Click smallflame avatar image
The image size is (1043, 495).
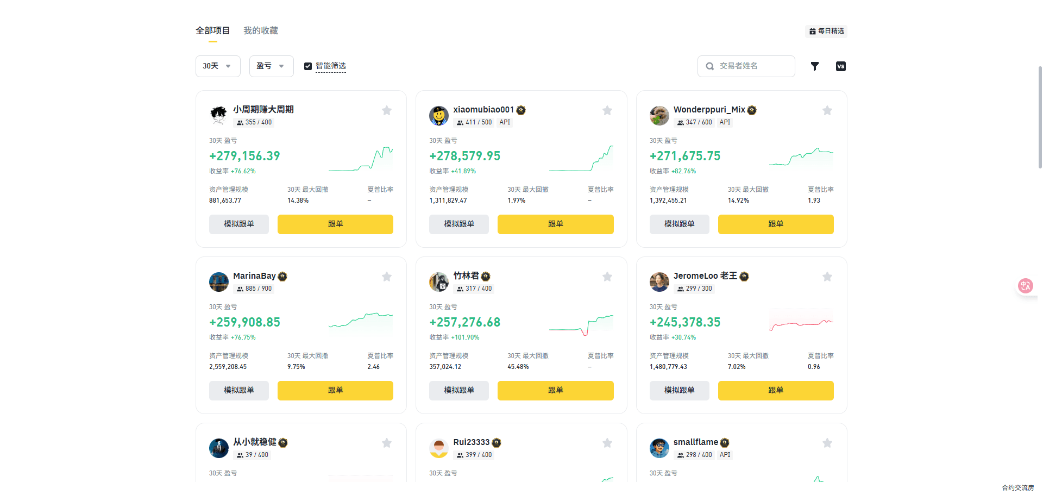[x=659, y=448]
